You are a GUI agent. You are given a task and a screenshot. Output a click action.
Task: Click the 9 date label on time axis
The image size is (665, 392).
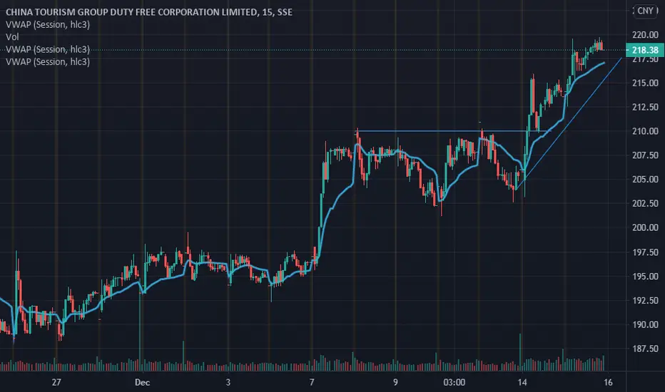[x=395, y=382]
